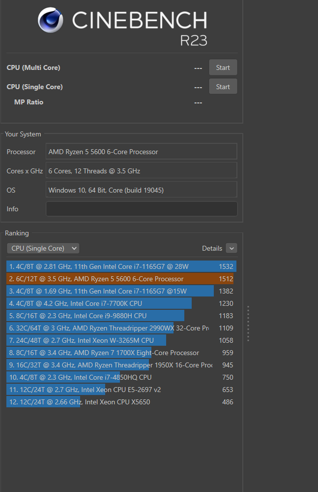Click score 486 in ranking list
Viewport: 318px width, 492px height.
click(228, 402)
